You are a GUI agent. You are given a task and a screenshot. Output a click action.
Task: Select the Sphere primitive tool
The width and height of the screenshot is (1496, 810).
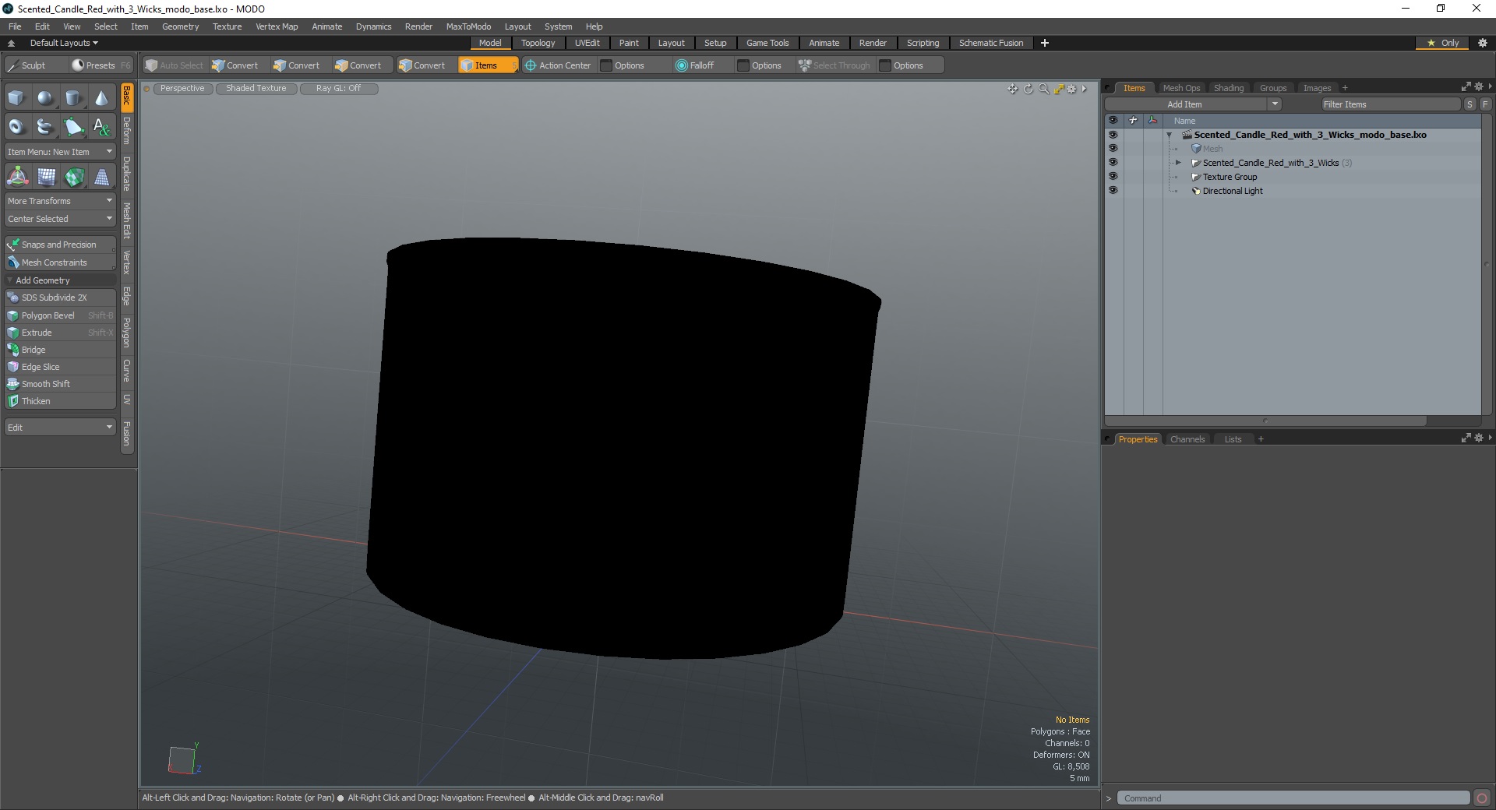45,98
